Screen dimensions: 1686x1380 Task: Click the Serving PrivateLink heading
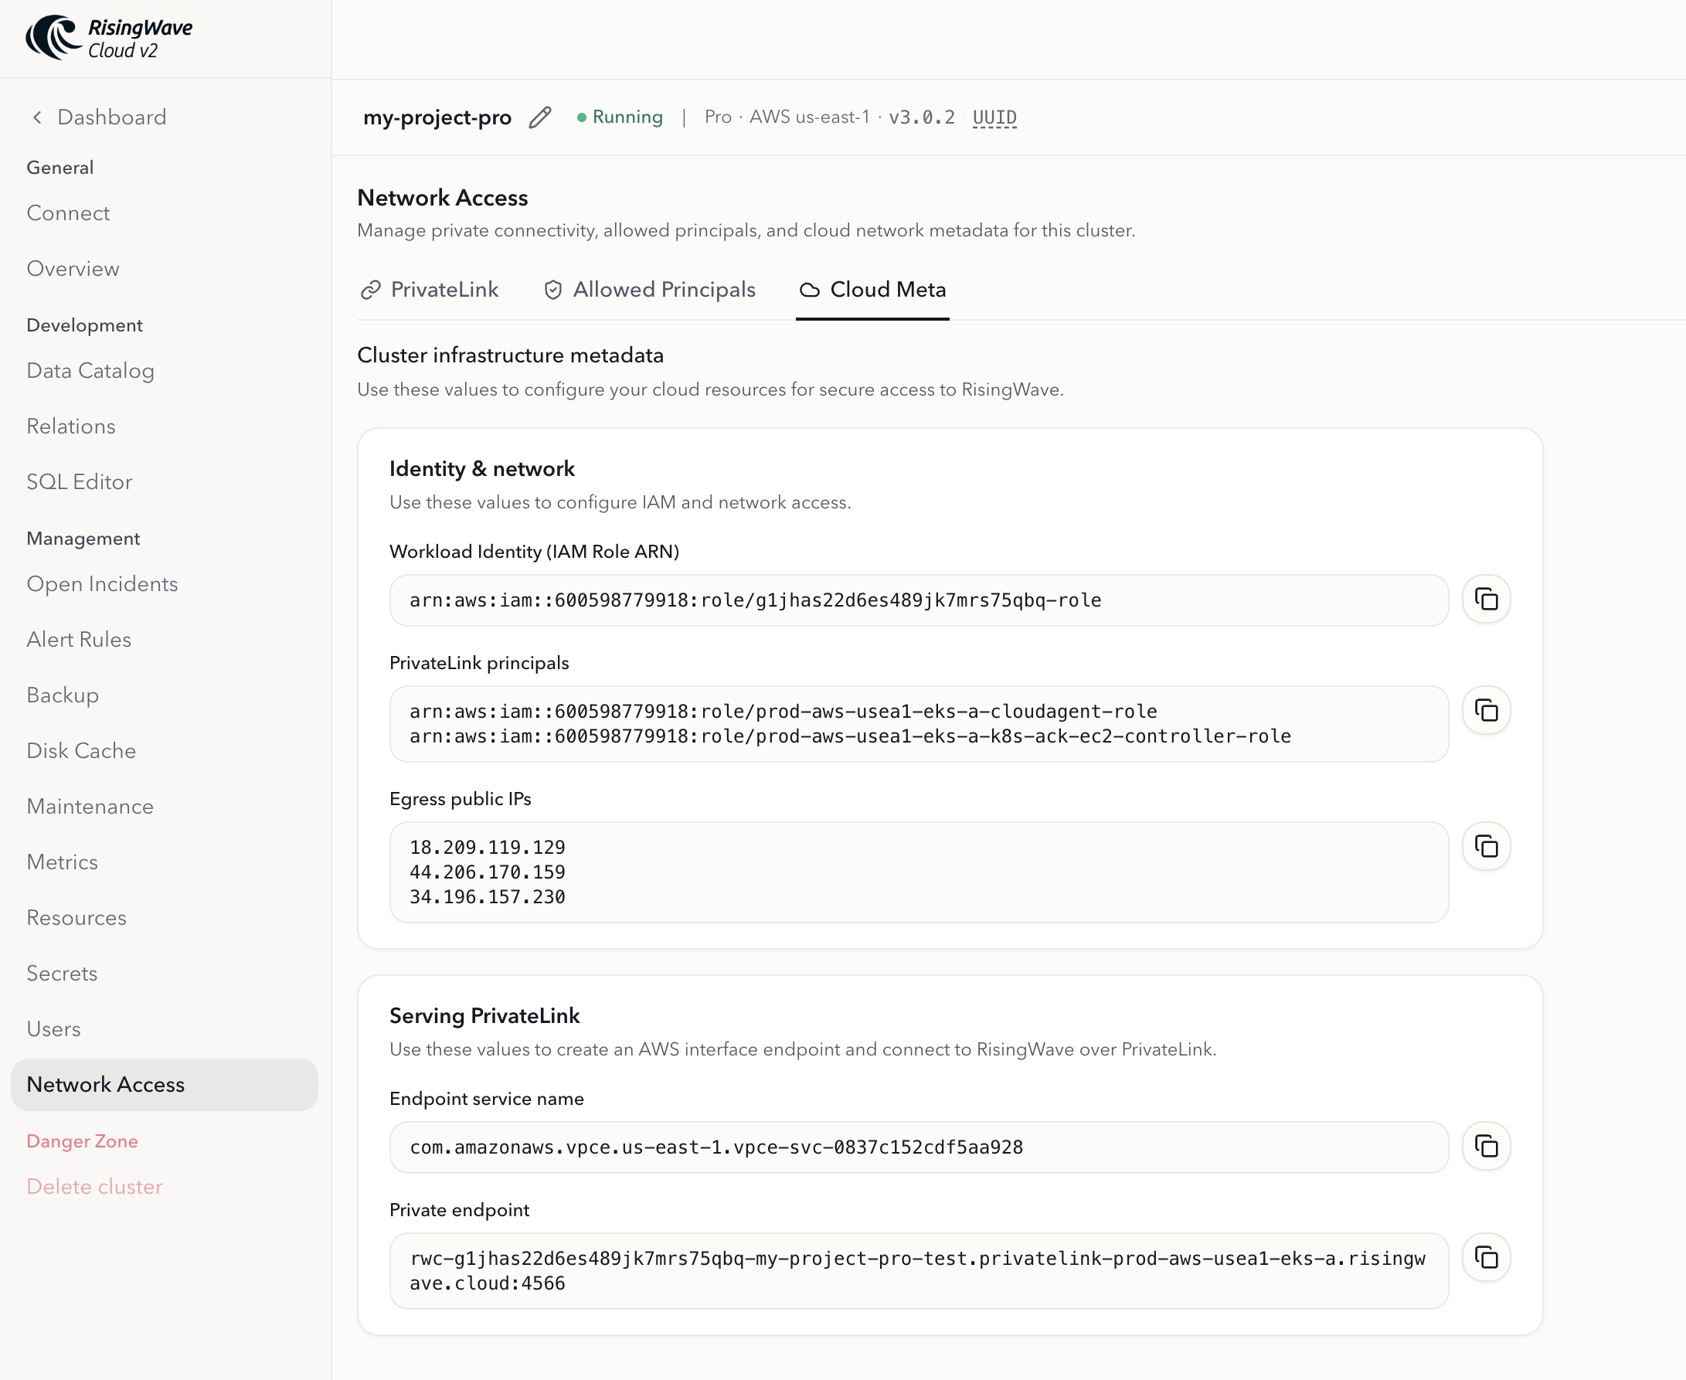point(484,1016)
